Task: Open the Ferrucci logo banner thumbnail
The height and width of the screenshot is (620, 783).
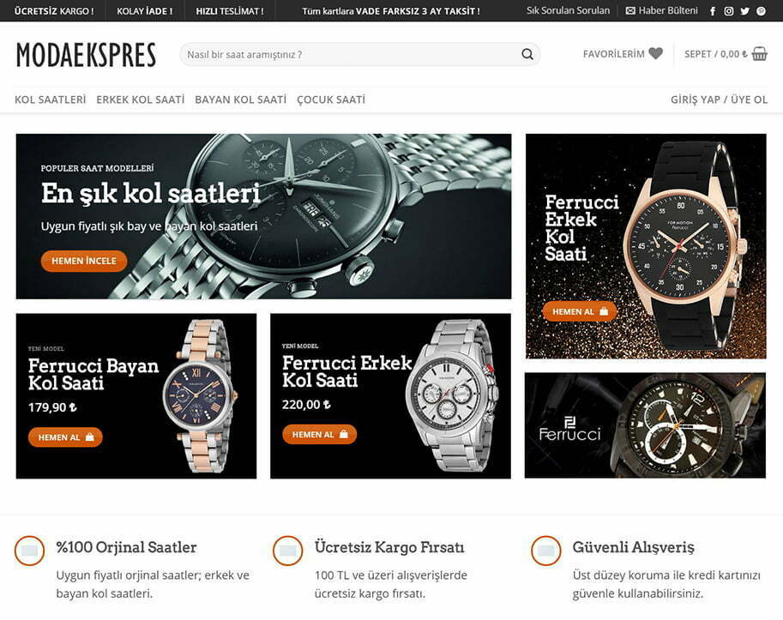Action: coord(645,425)
